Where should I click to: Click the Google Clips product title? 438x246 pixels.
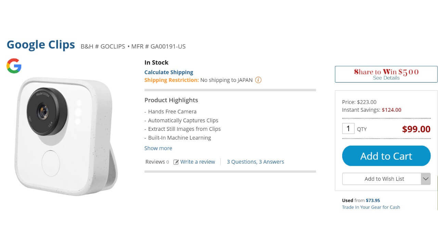point(41,45)
